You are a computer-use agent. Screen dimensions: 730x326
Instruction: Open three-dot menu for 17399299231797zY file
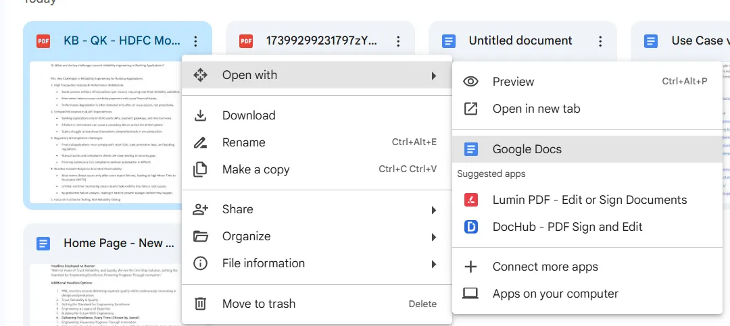coord(398,41)
